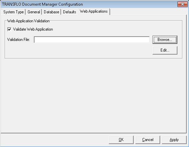Open the Edit button for validation file

165,50
